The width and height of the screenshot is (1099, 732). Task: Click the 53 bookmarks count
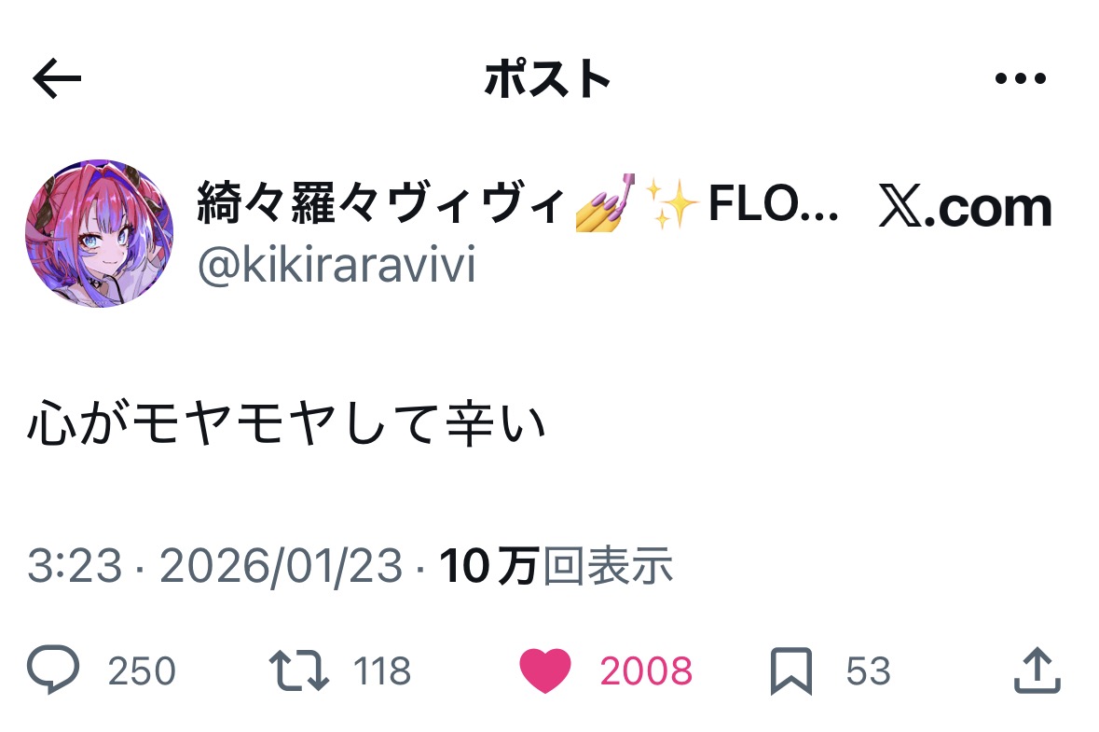pyautogui.click(x=868, y=671)
